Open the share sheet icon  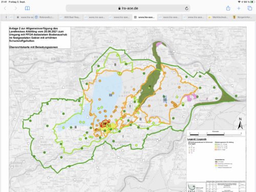coord(228,8)
